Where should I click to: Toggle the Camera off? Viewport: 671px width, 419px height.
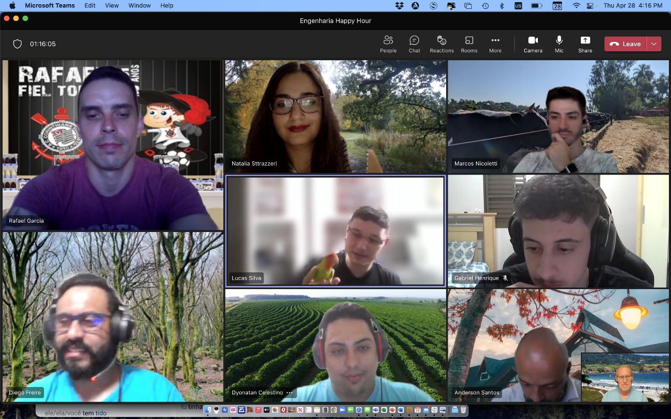click(533, 44)
